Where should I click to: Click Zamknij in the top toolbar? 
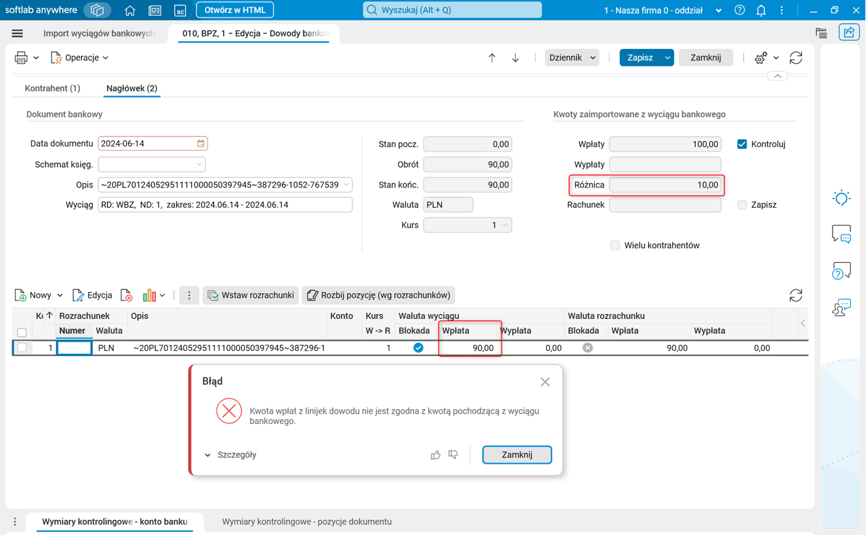click(705, 58)
